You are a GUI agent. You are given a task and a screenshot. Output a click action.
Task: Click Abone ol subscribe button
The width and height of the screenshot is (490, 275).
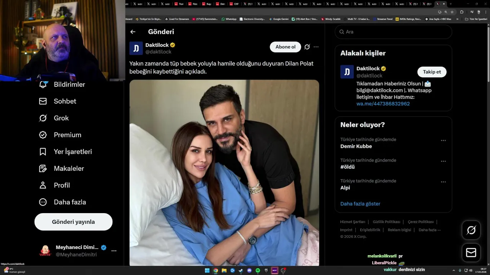click(x=286, y=47)
